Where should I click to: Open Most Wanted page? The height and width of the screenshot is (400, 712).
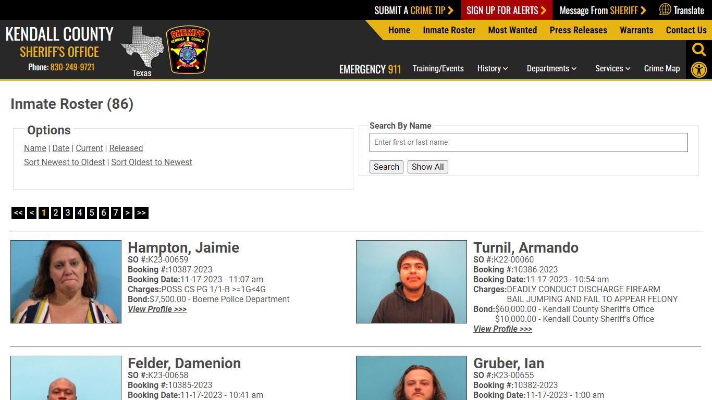click(x=512, y=30)
